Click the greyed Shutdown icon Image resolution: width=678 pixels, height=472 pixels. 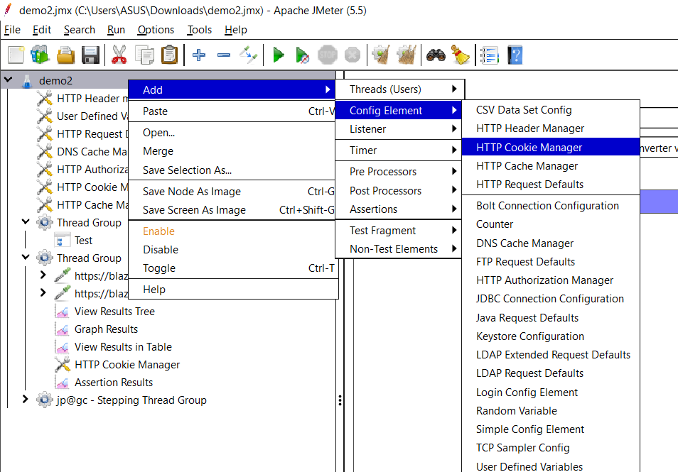coord(353,55)
